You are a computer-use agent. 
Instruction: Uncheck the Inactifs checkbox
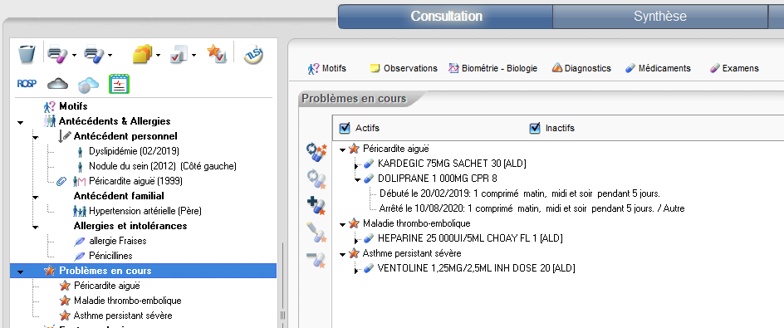click(535, 128)
